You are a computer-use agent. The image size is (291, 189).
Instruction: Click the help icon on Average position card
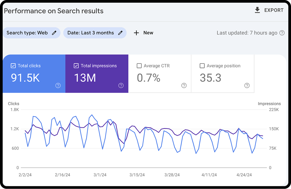pos(247,85)
